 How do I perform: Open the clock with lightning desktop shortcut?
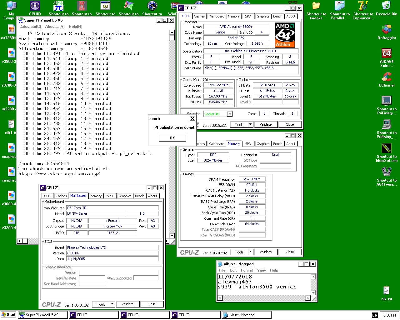152,6
